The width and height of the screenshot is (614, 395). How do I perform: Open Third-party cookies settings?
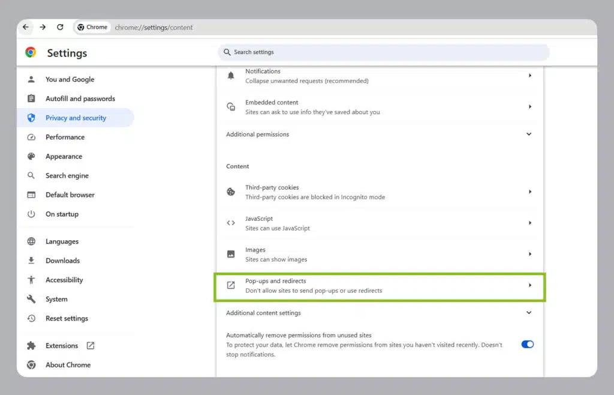380,192
